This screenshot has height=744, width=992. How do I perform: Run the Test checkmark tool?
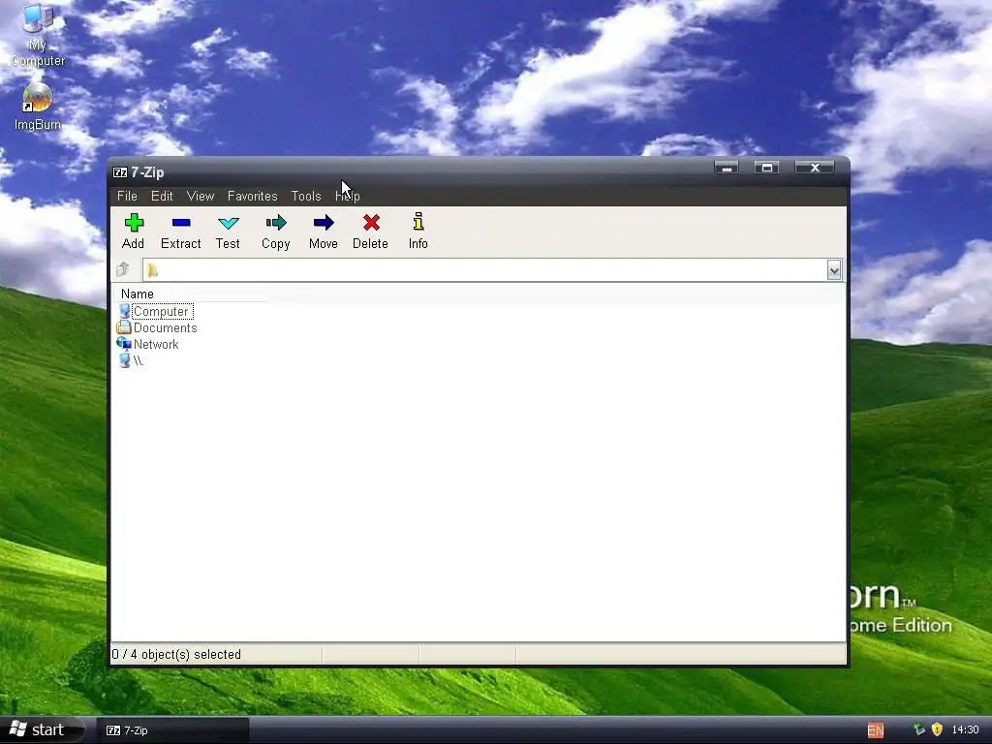click(x=228, y=223)
